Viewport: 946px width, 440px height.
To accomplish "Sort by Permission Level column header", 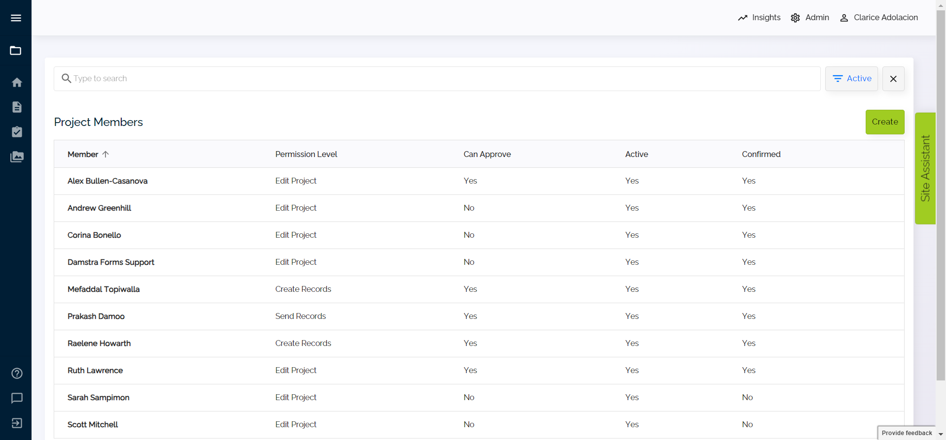I will (306, 154).
